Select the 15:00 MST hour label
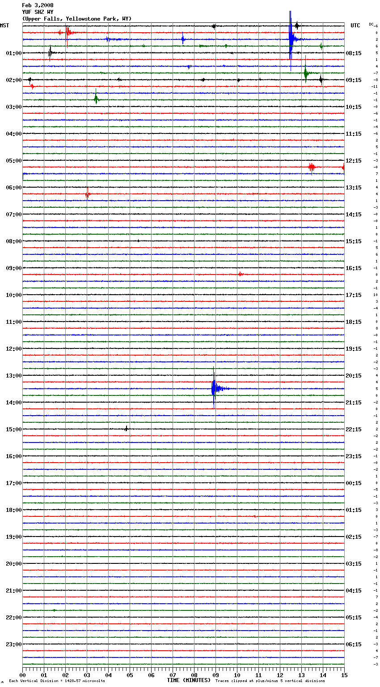Image resolution: width=380 pixels, height=687 pixels. [14, 429]
